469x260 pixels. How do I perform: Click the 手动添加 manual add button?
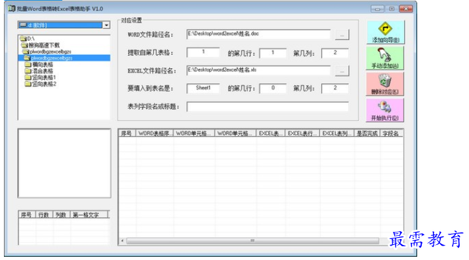(385, 58)
